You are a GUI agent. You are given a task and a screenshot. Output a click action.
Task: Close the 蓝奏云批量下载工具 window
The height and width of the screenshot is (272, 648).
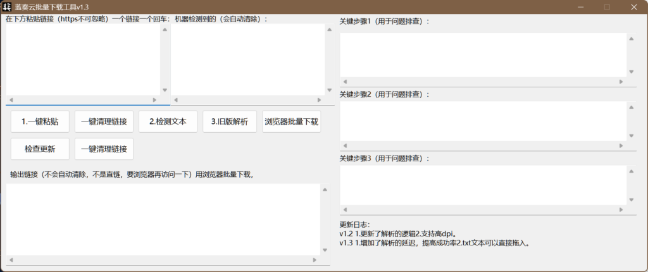(633, 6)
